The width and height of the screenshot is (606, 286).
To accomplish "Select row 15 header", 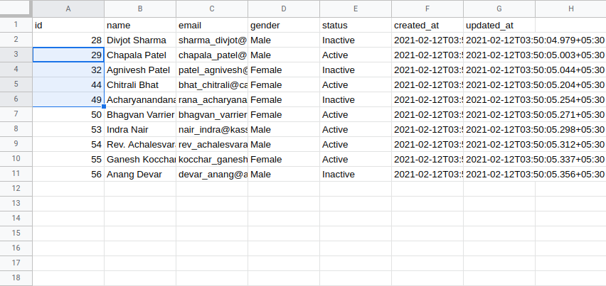I will (16, 233).
